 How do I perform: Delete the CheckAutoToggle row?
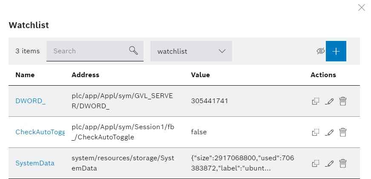pyautogui.click(x=343, y=132)
